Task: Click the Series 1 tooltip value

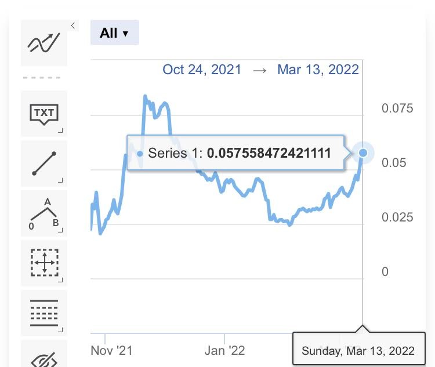Action: (269, 153)
